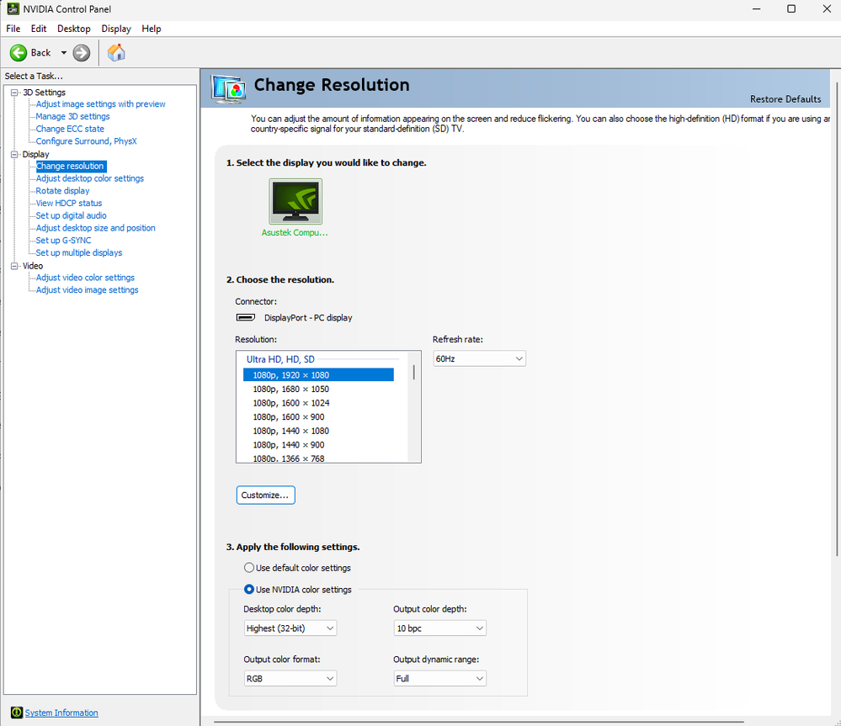Click the Home icon in toolbar
This screenshot has width=841, height=726.
coord(116,52)
